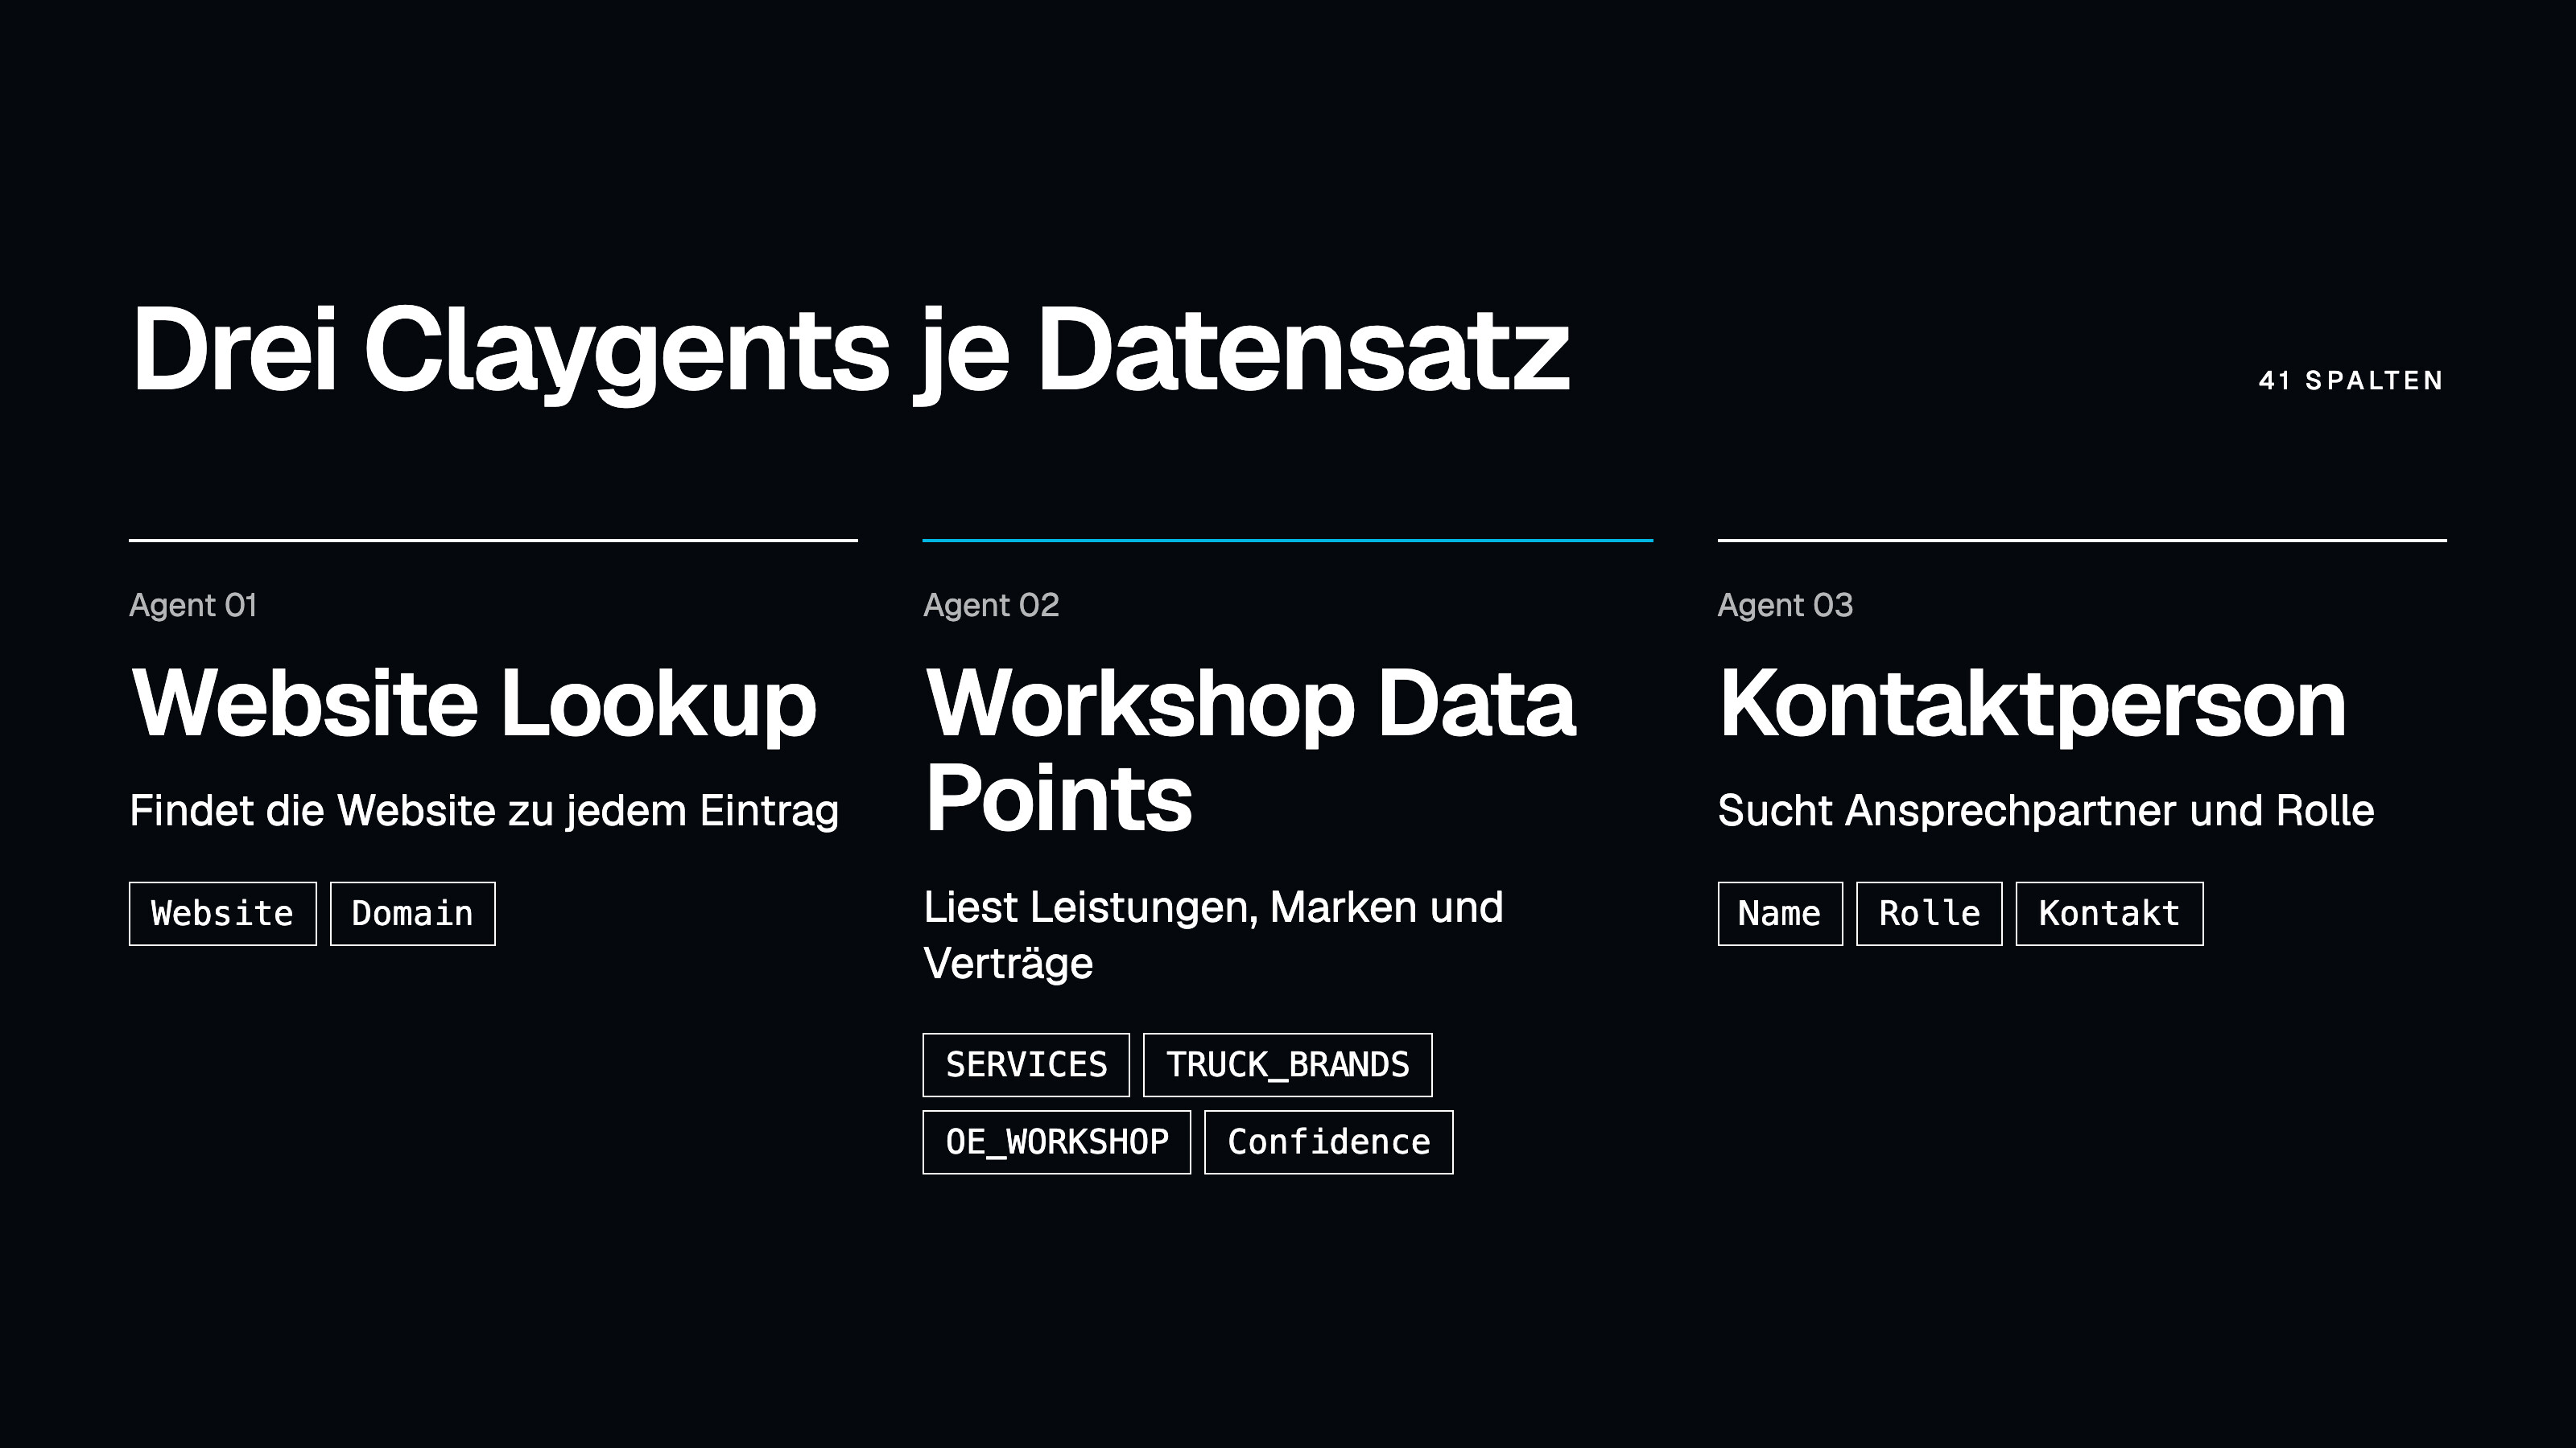Click the 'Confidence' tag
The image size is (2576, 1448).
(x=1328, y=1142)
